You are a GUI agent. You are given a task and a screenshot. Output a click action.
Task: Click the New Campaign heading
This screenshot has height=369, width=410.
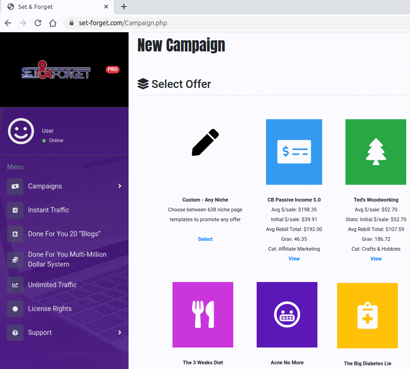tap(181, 45)
